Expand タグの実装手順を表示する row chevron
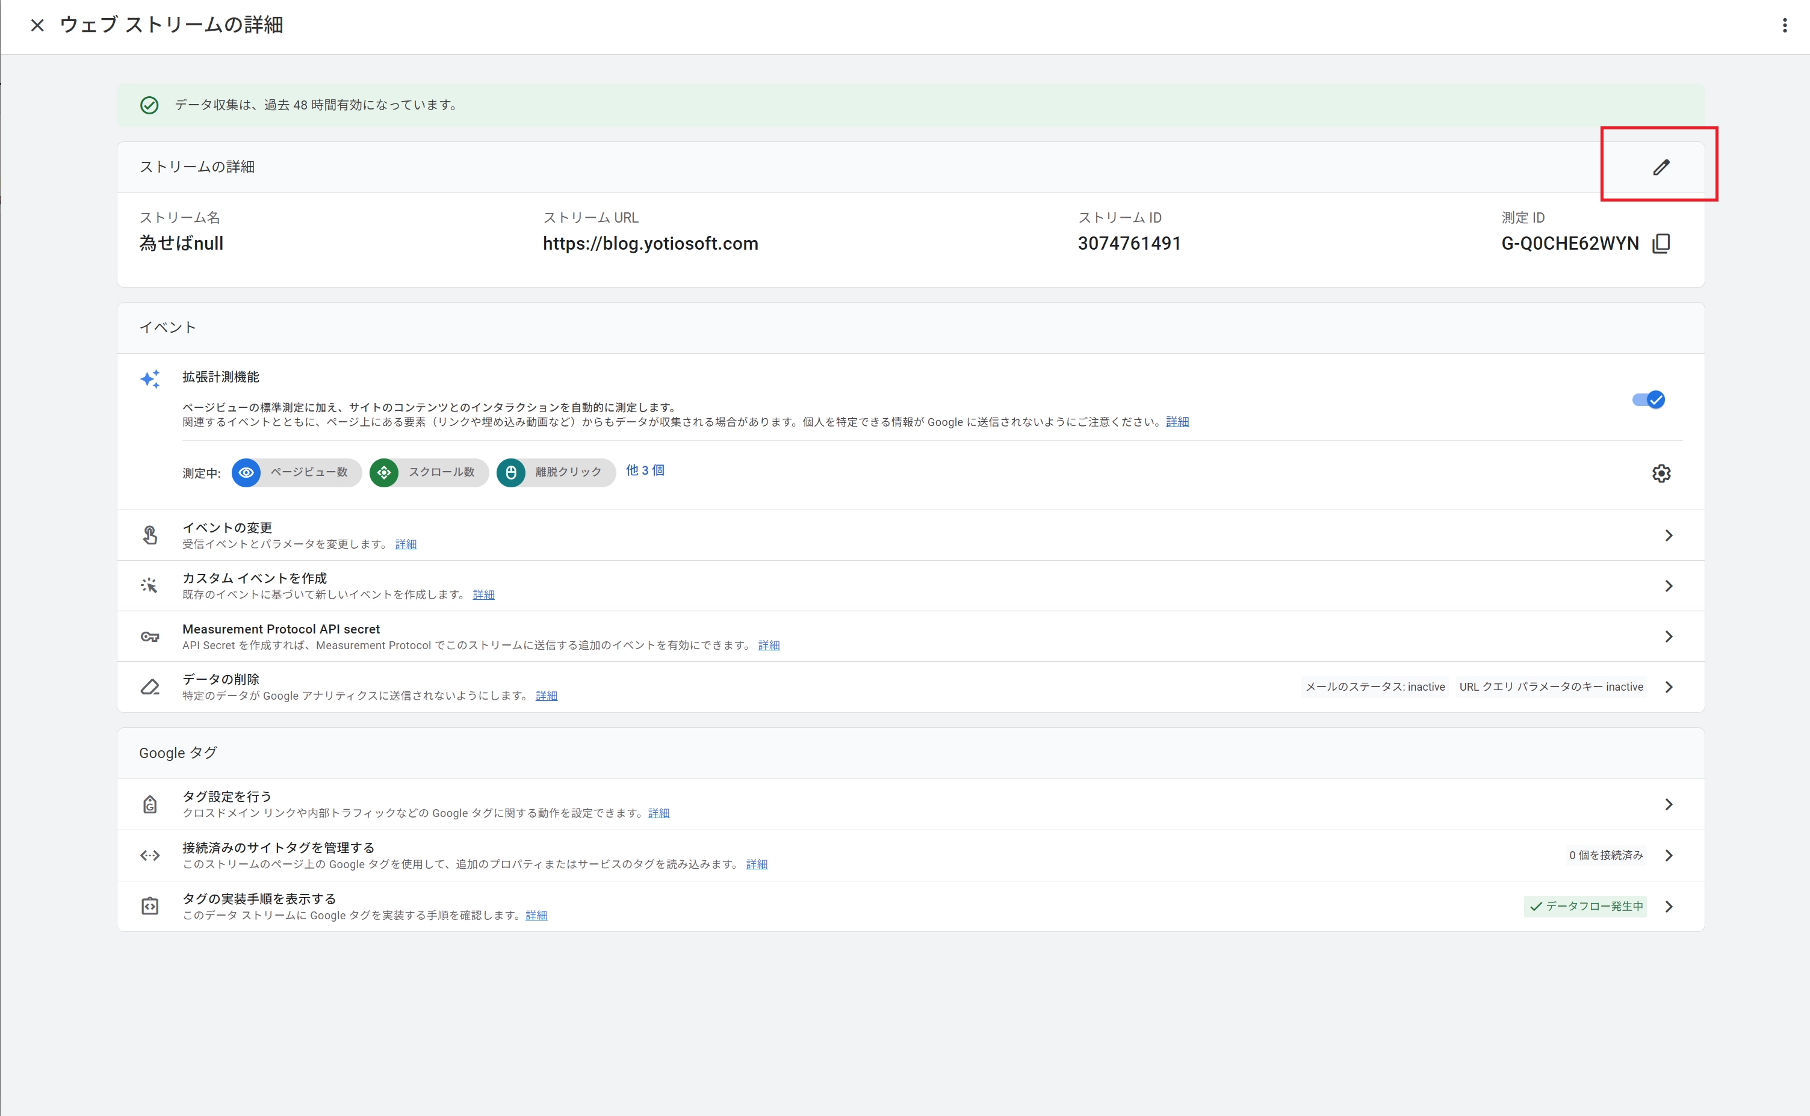The height and width of the screenshot is (1116, 1810). point(1668,907)
